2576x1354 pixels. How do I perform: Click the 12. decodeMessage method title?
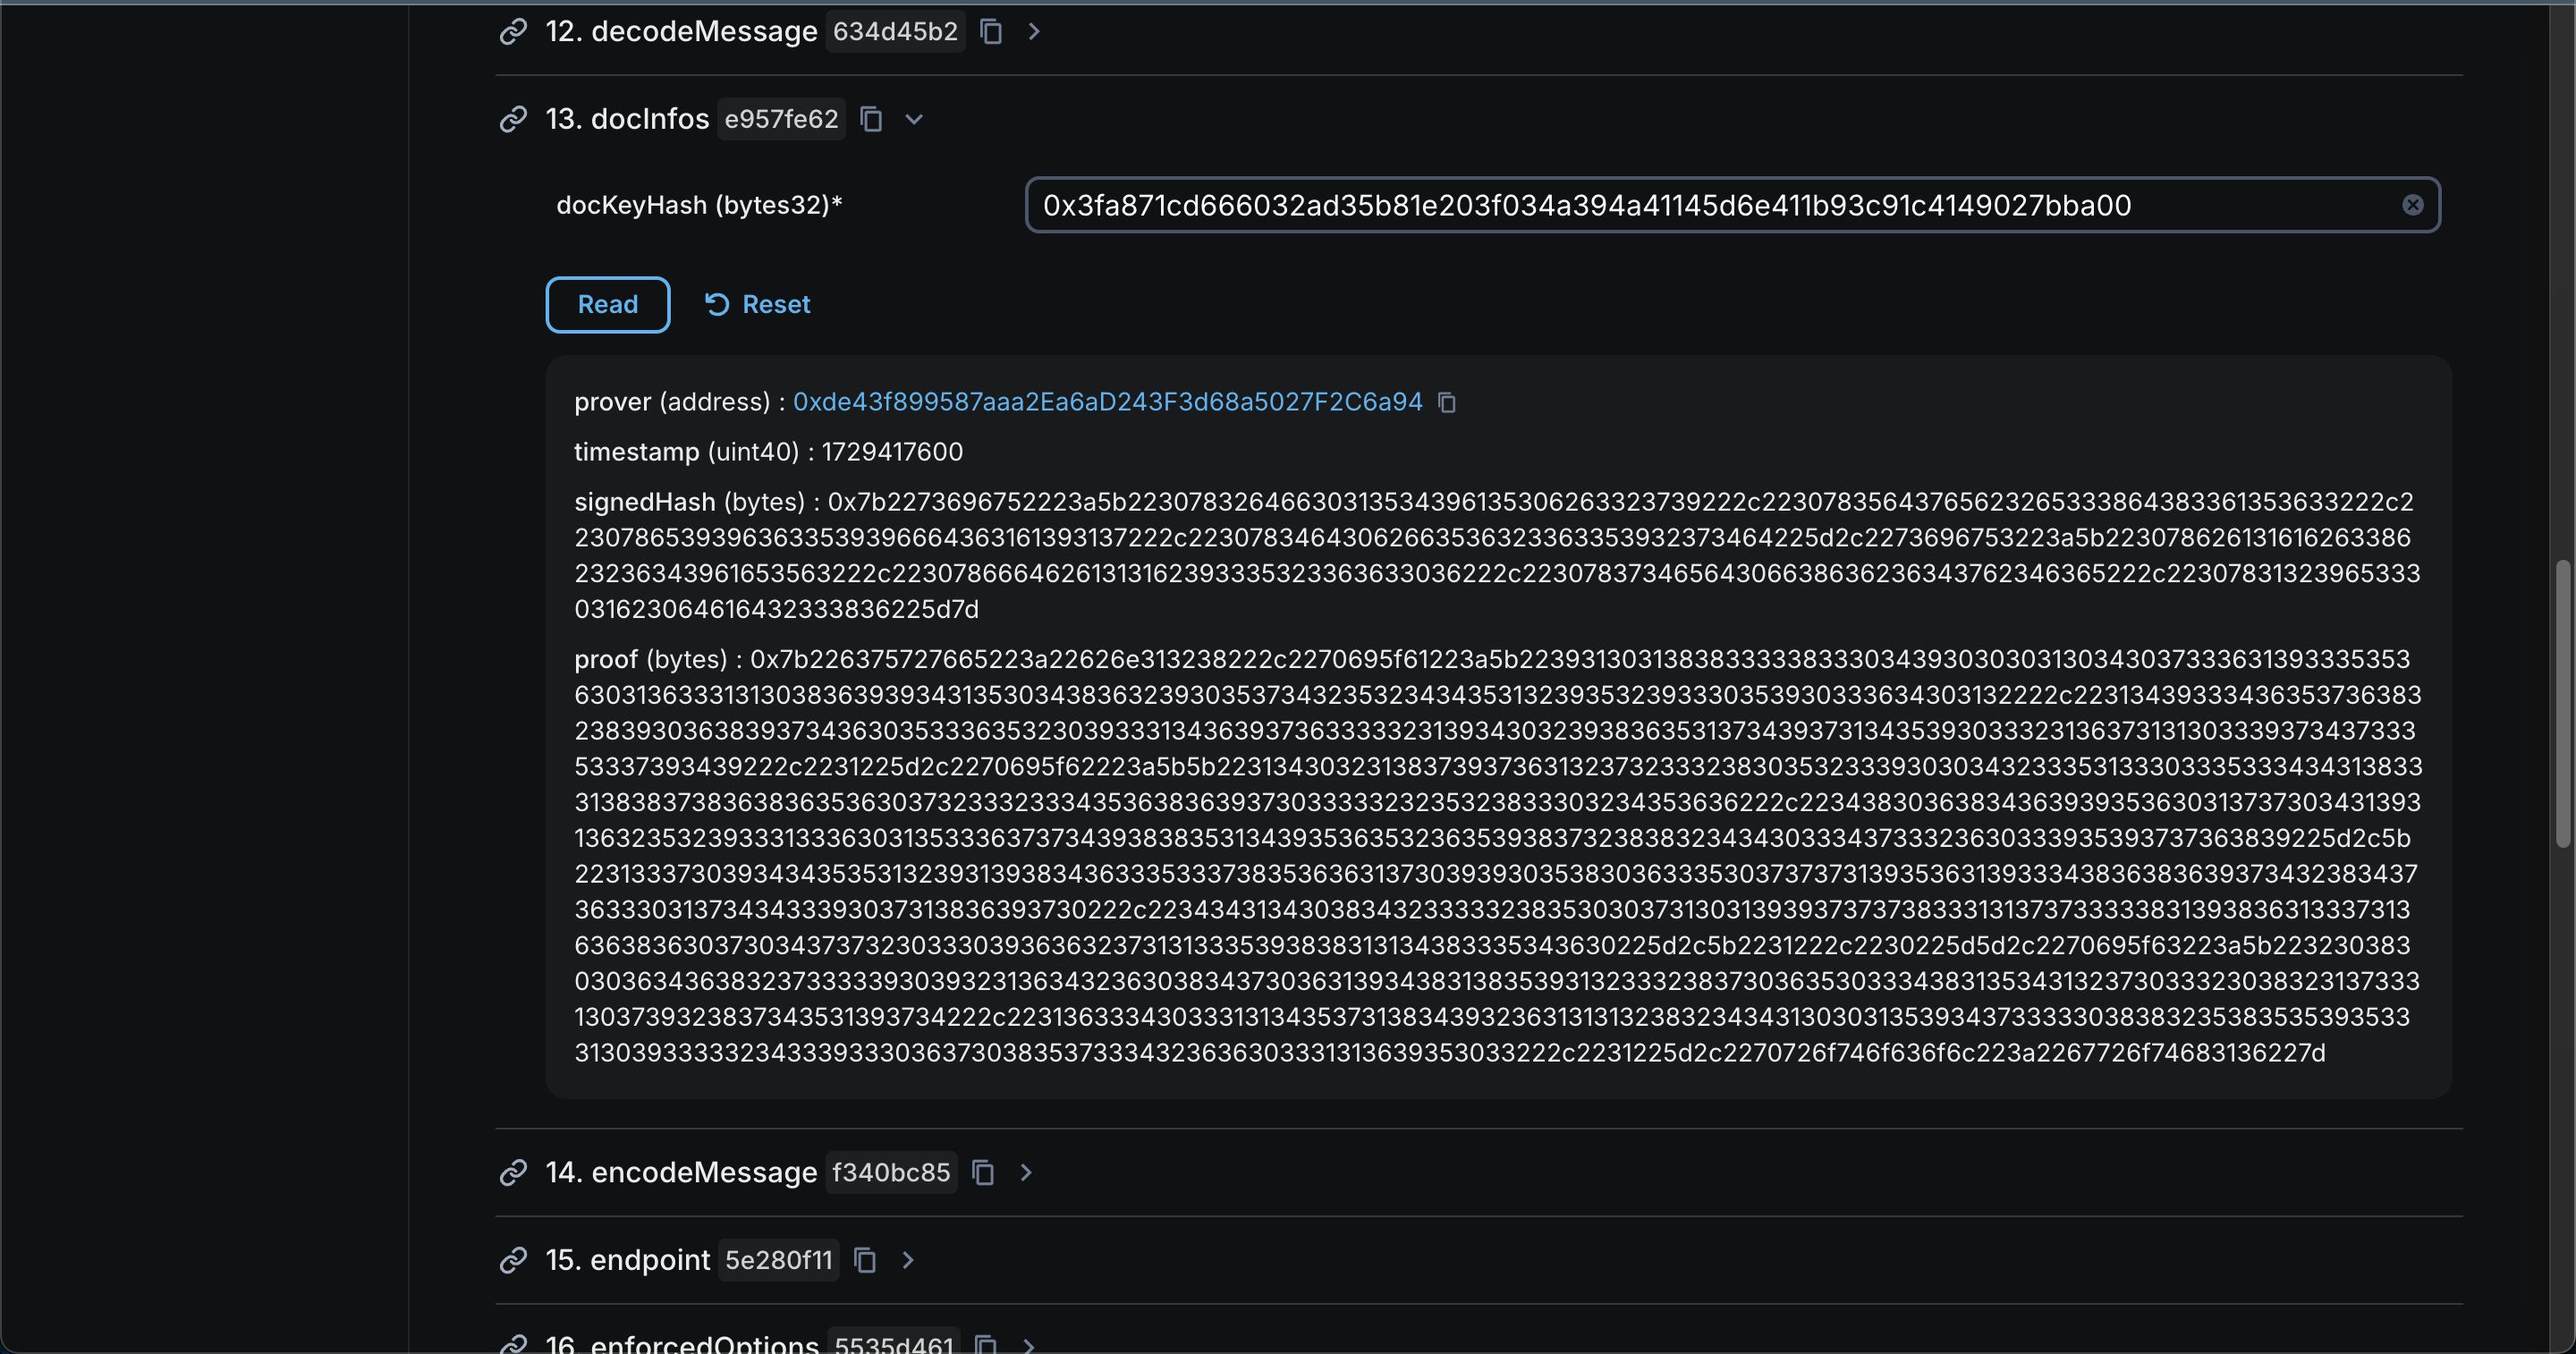click(x=681, y=32)
